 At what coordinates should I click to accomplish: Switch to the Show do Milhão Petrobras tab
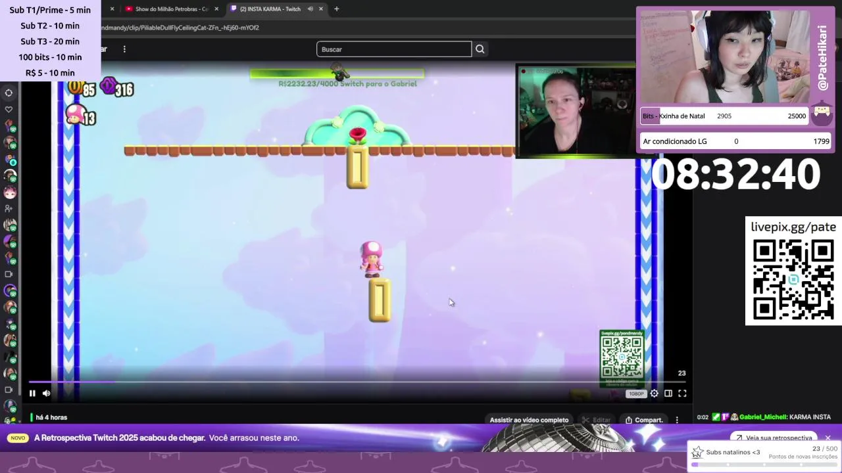click(171, 9)
